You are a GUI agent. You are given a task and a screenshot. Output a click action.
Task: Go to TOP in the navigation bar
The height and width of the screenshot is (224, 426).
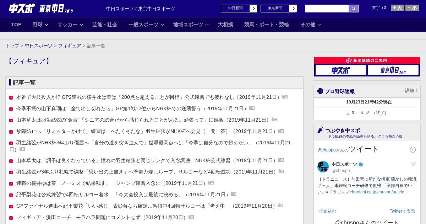(16, 25)
